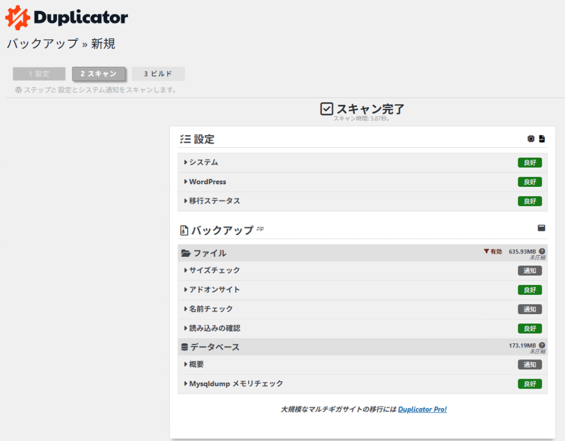Expand the 移行ステータス row

[x=214, y=201]
